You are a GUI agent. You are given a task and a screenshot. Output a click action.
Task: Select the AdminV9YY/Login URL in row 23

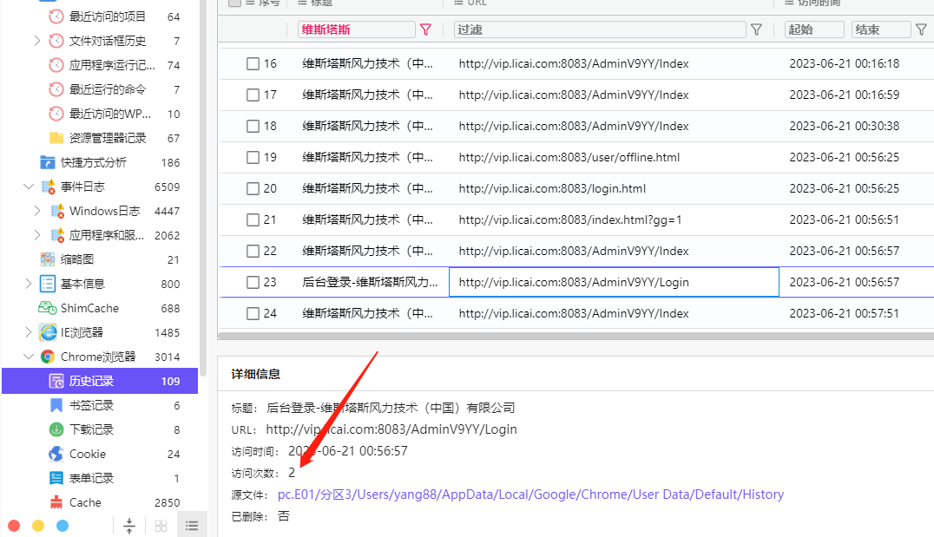click(x=574, y=282)
